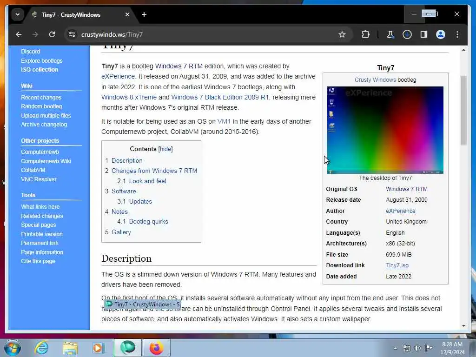
Task: Open Special pages tool
Action: (38, 225)
